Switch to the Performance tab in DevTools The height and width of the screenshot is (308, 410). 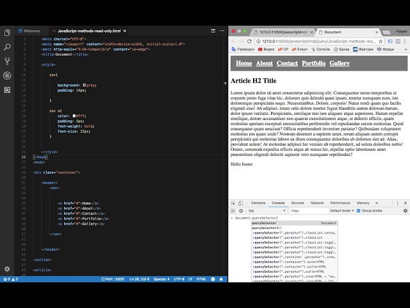pos(340,203)
